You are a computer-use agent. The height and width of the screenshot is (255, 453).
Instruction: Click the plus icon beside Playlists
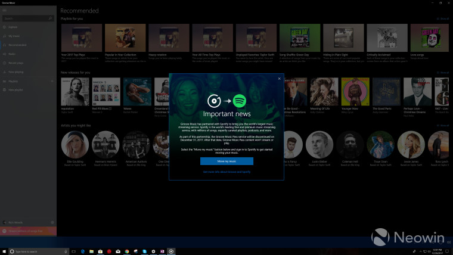52,81
